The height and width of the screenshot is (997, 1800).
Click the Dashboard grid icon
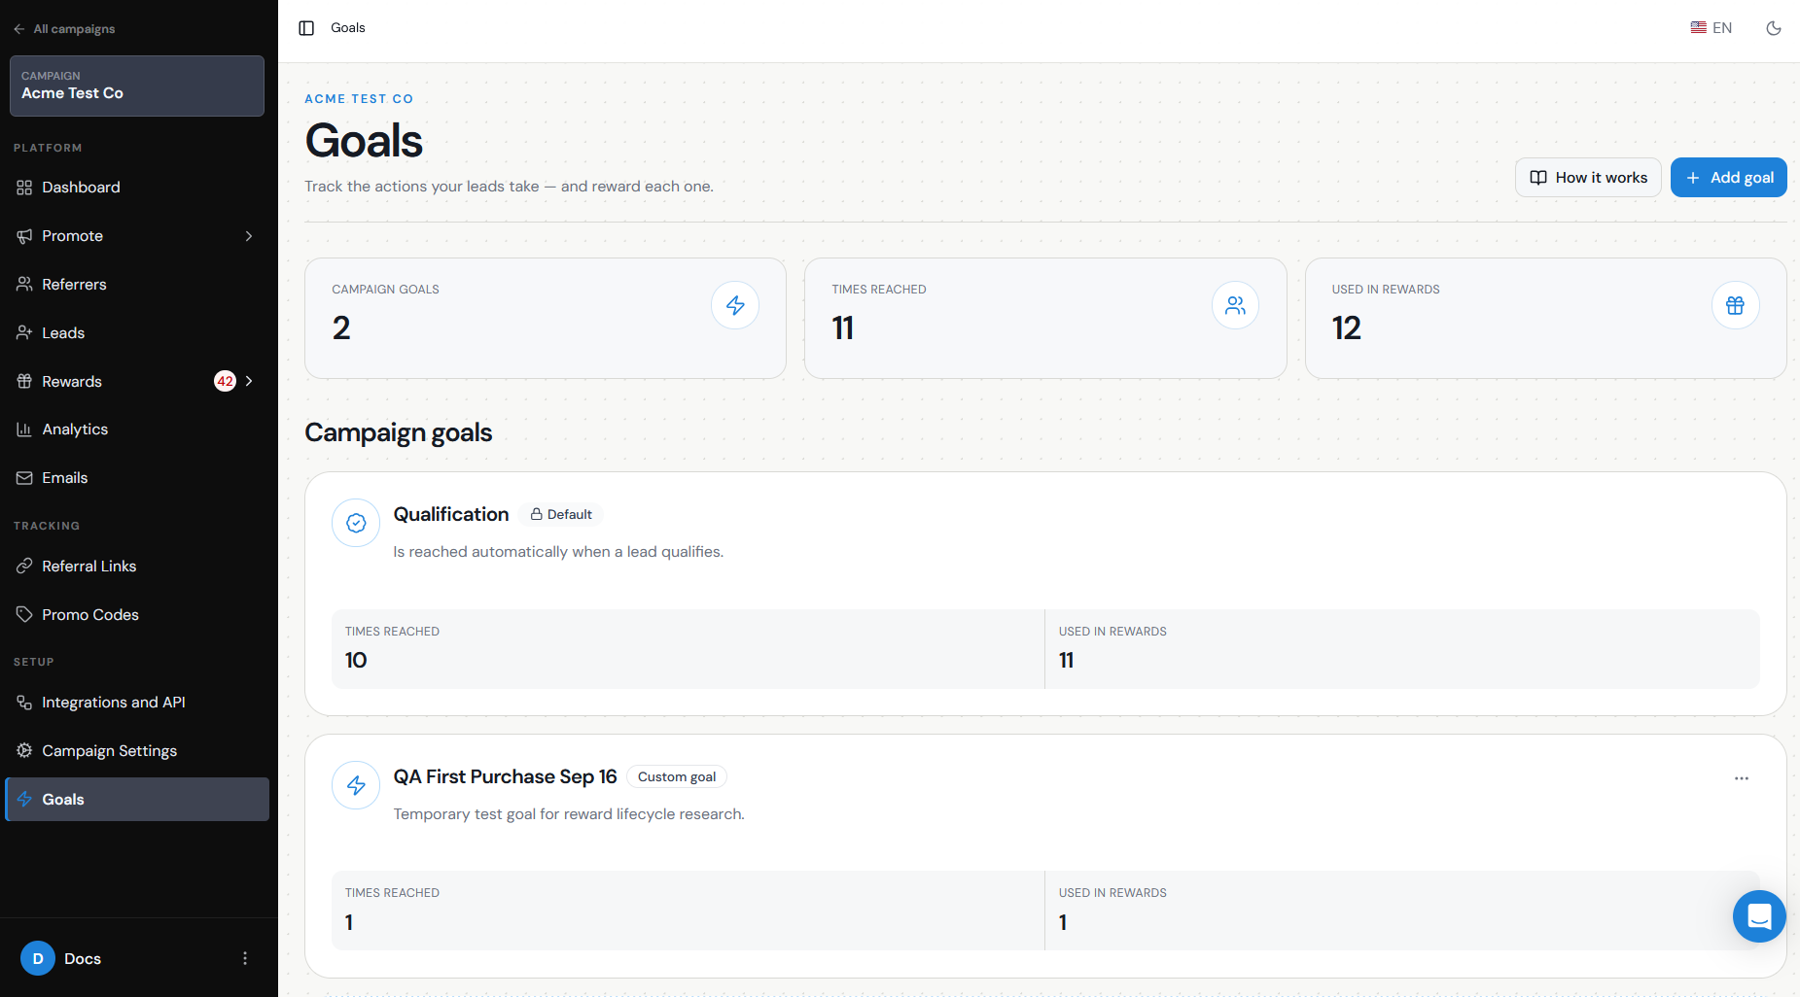pos(24,188)
